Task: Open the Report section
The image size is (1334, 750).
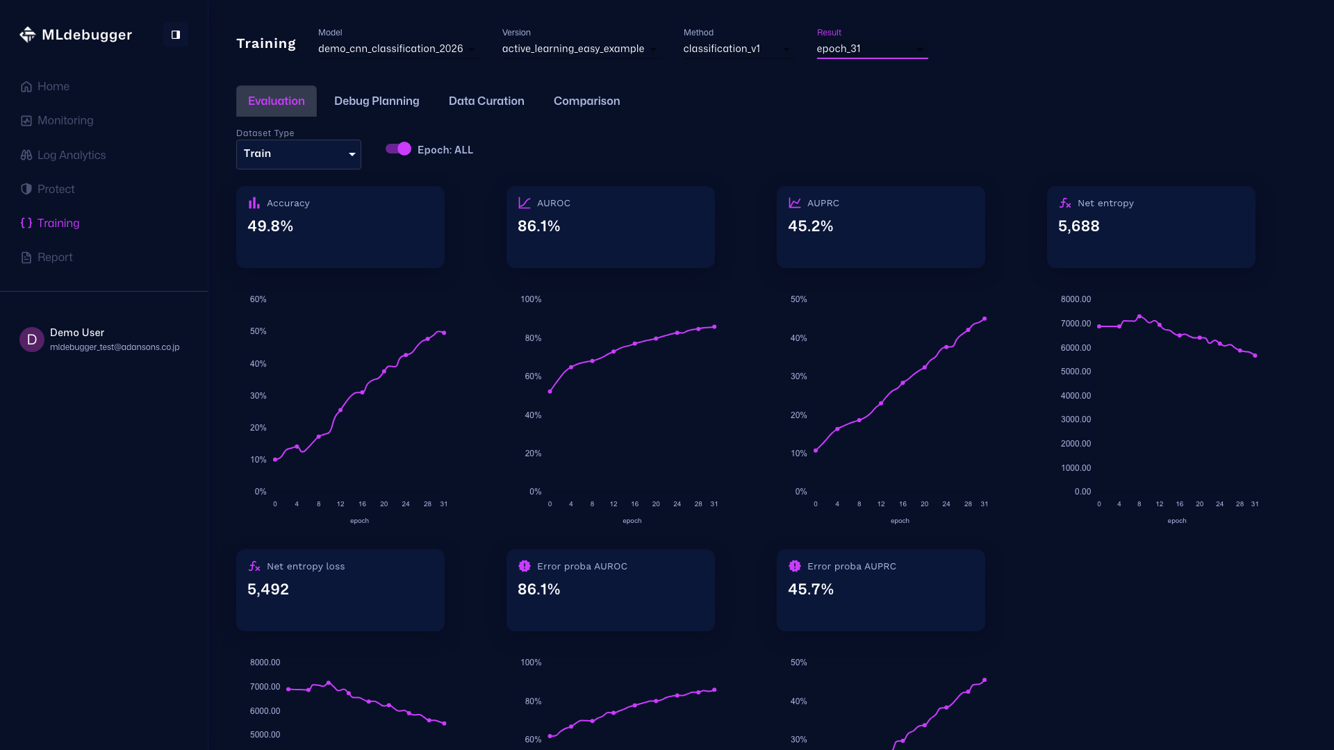Action: [x=54, y=257]
